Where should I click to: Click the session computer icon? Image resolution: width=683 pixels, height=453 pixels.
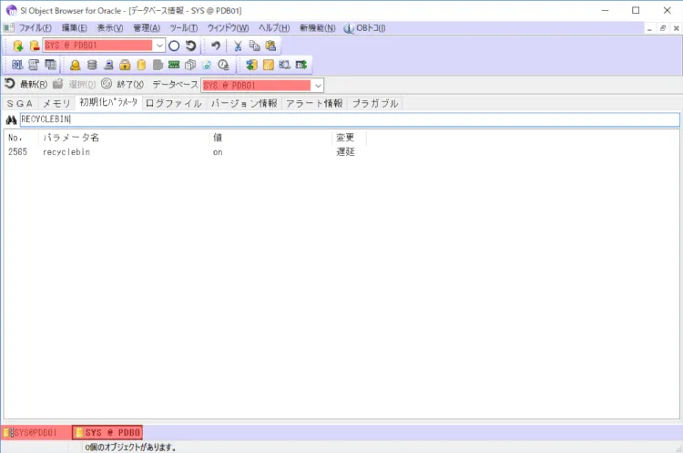pos(108,66)
